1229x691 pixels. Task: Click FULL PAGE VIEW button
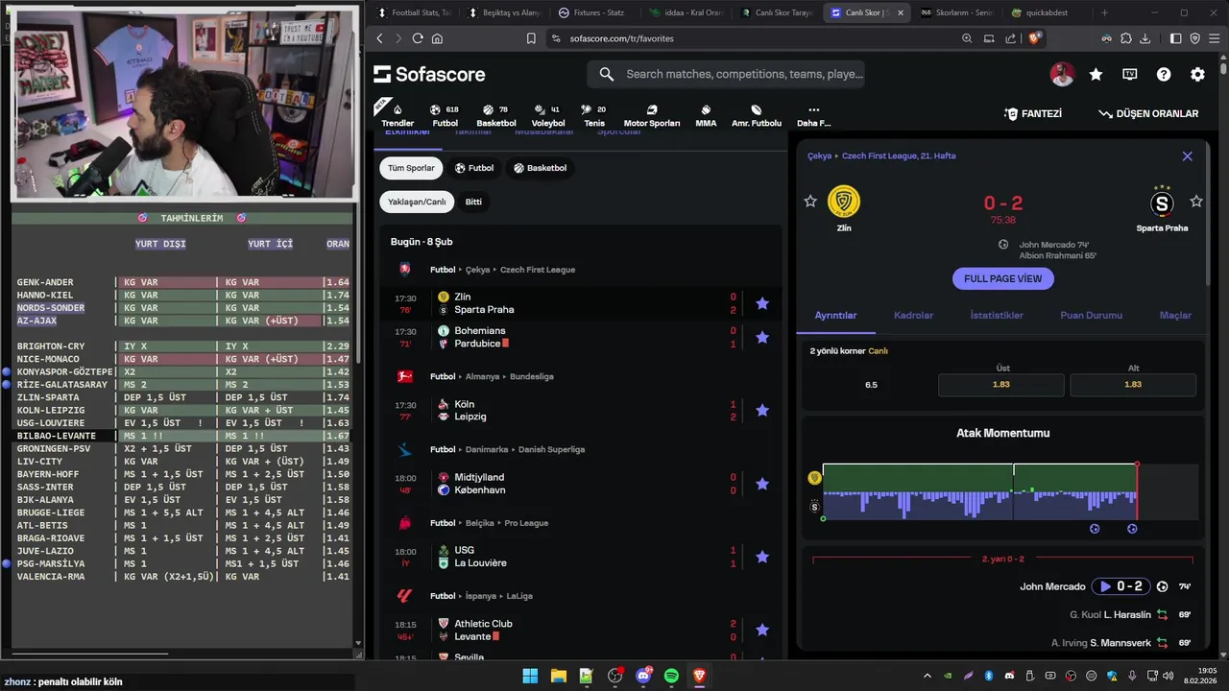(x=1002, y=278)
